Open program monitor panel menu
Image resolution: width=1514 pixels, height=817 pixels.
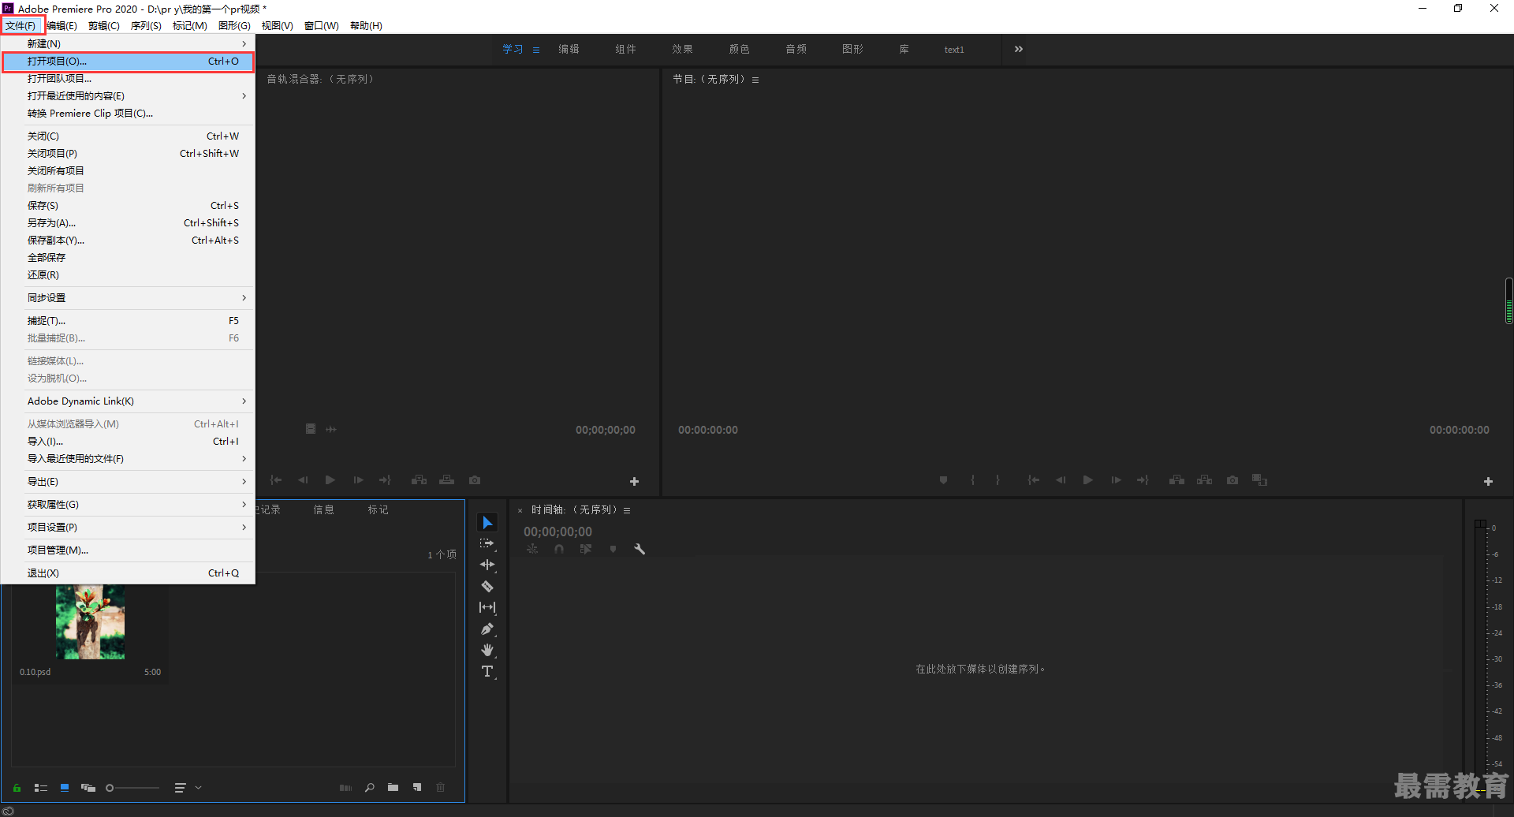[755, 80]
